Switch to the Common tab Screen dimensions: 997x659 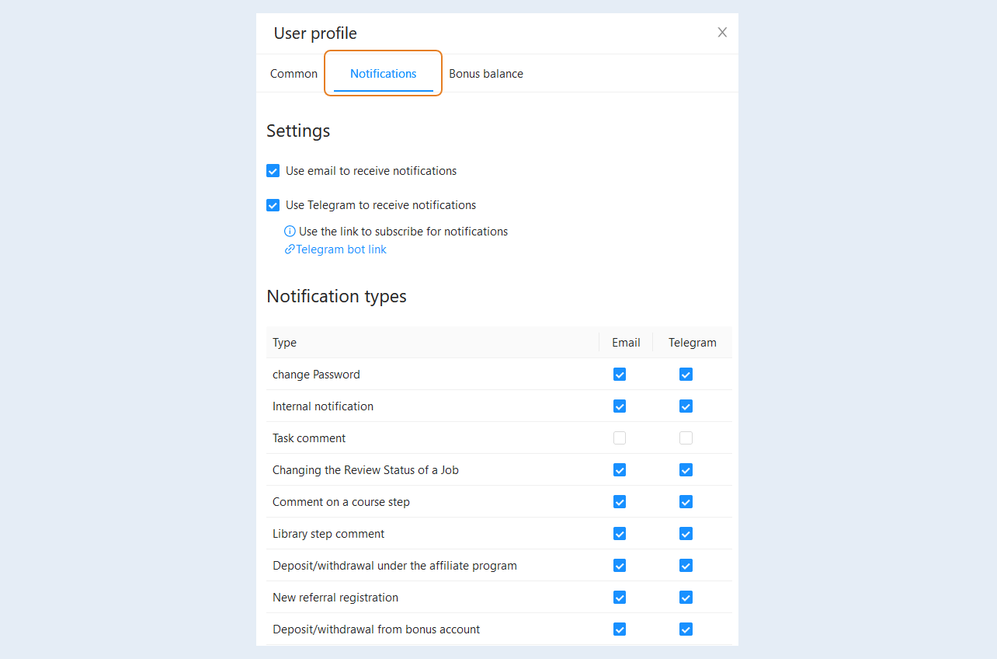294,74
